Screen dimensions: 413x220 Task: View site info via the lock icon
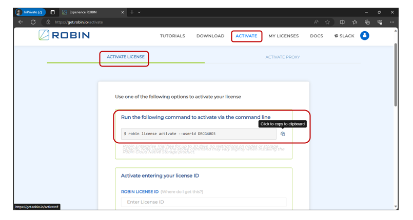click(48, 22)
